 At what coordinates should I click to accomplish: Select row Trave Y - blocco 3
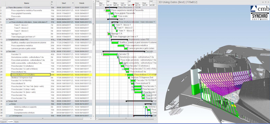(46, 31)
